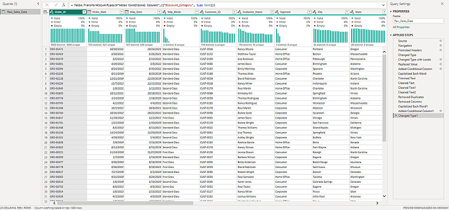Viewport: 449px width, 210px height.
Task: Open gear settings for Changed Type with Locale
Action: [x=440, y=60]
